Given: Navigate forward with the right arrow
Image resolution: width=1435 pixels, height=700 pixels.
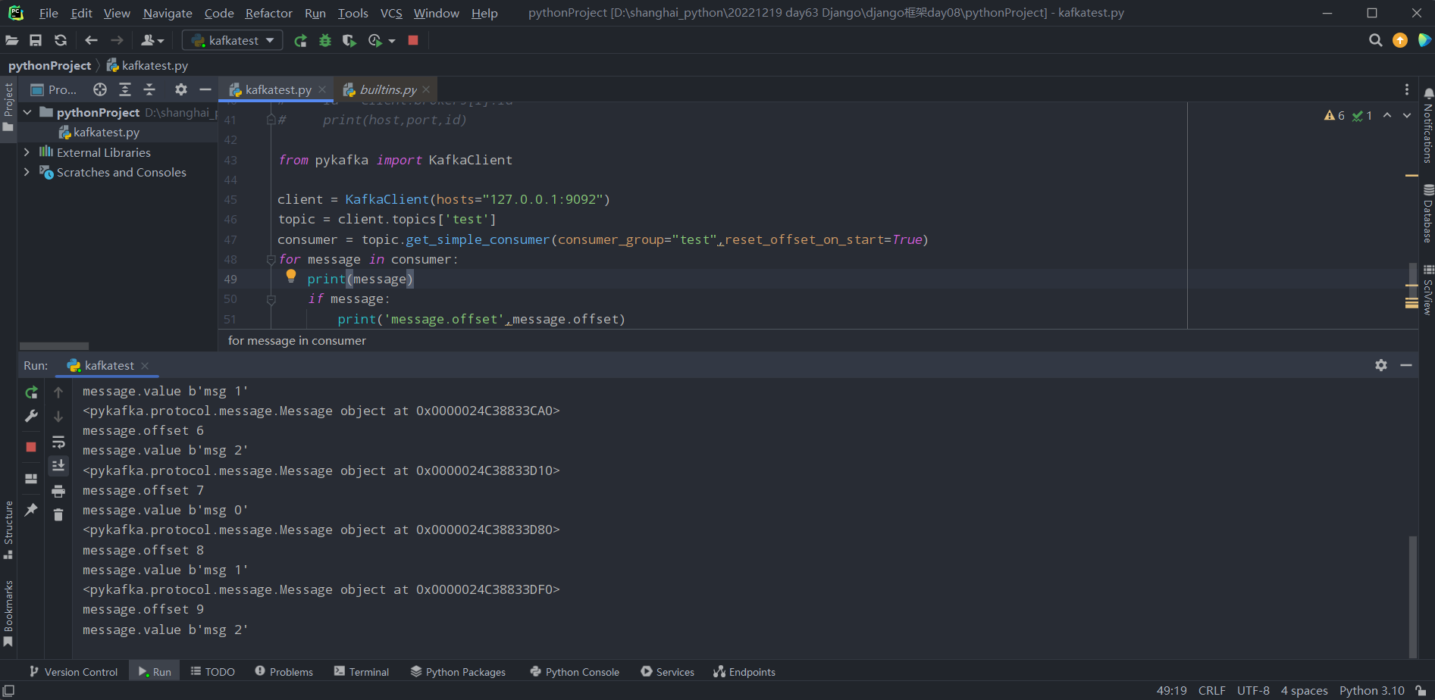Looking at the screenshot, I should click(117, 40).
